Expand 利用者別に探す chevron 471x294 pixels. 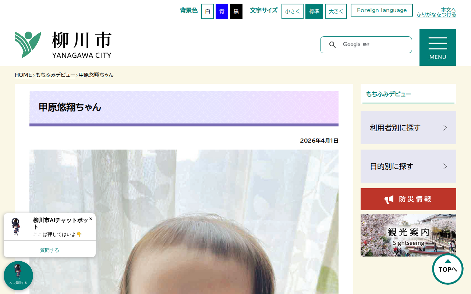pyautogui.click(x=445, y=128)
